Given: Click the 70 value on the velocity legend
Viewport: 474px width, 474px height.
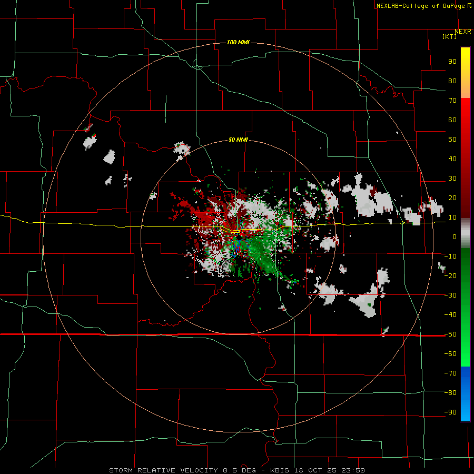Looking at the screenshot, I should click(452, 101).
